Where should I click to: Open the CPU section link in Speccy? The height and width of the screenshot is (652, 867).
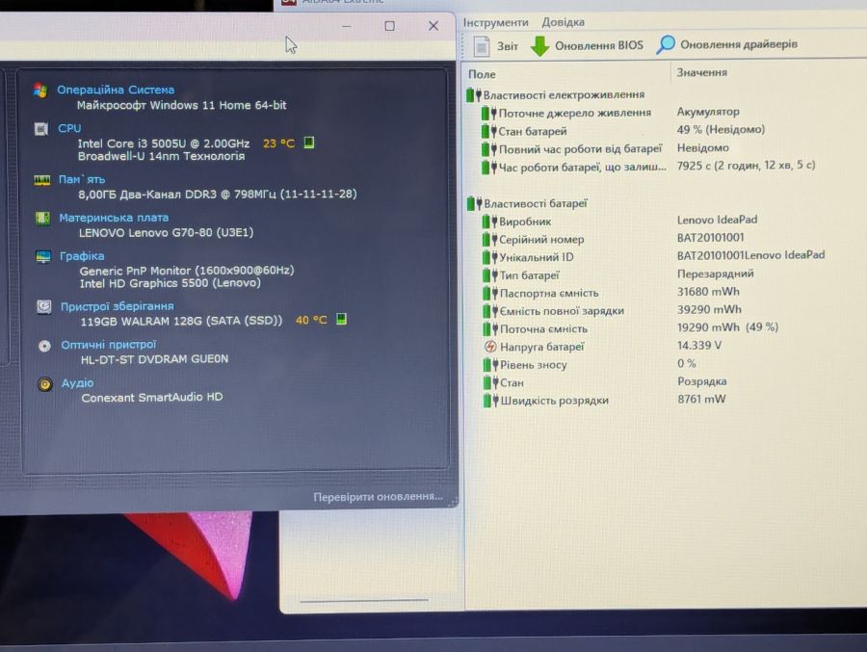point(69,128)
